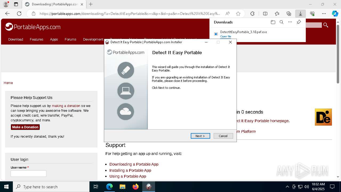Screen dimensions: 341x192
Task: Open the Features menu item
Action: point(36,39)
